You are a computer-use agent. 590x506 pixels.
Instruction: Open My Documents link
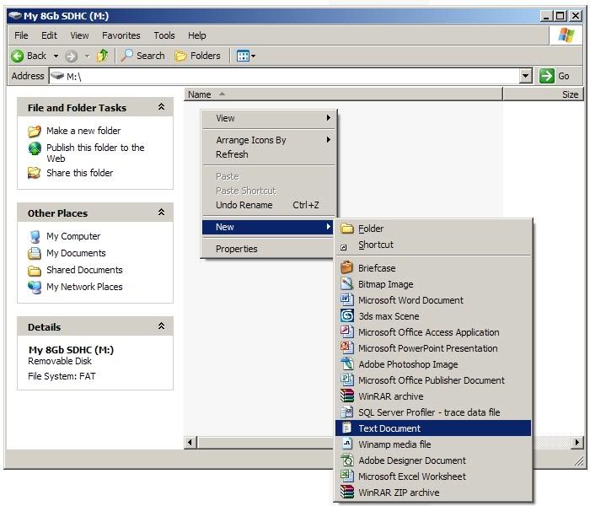click(76, 253)
